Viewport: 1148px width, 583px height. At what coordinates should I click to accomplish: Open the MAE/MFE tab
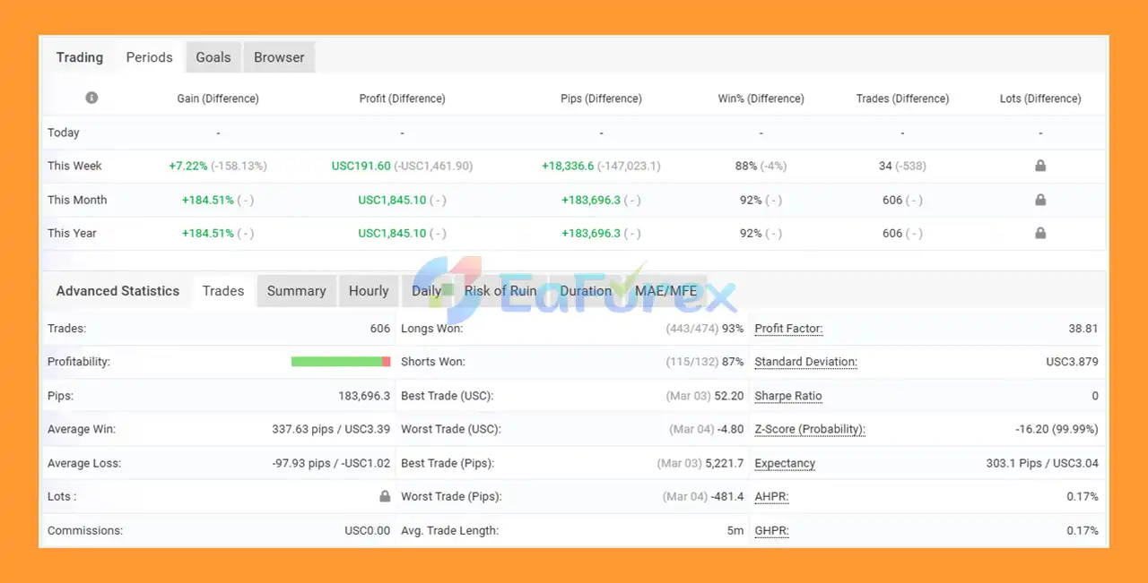[665, 291]
